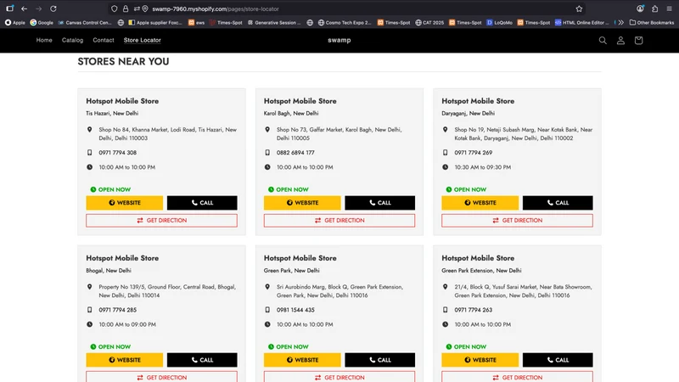The width and height of the screenshot is (679, 382).
Task: Open the Cosmo Tech Expo bookmark
Action: pos(345,23)
